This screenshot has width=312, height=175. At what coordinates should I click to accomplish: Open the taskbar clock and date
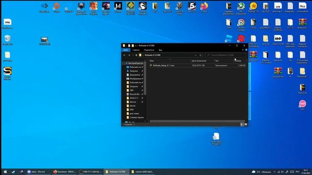point(306,172)
